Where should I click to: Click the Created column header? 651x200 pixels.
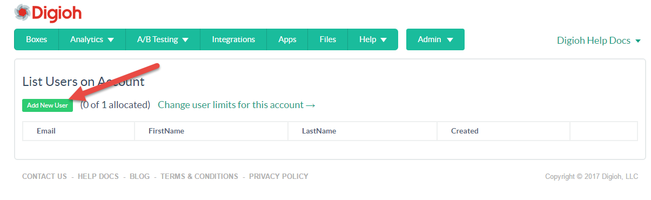point(465,131)
